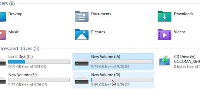Open the Videos folder icon
Screen dimensions: 200x112
164,35
